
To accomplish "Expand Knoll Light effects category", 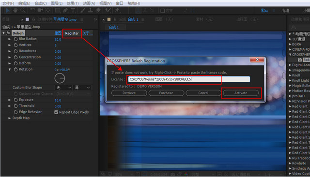I will click(x=290, y=80).
